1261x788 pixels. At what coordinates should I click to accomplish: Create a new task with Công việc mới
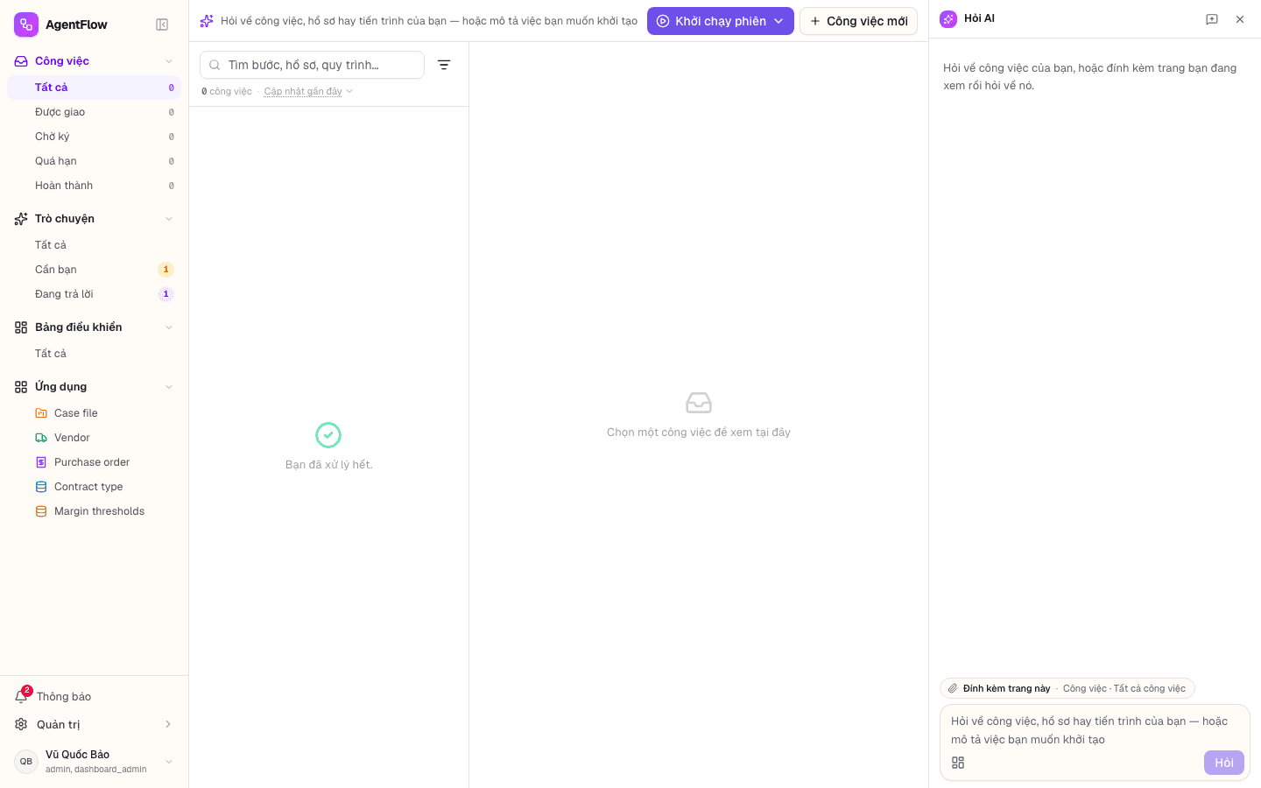858,21
